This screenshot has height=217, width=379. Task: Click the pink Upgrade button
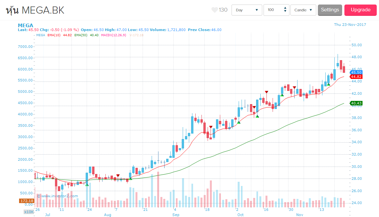360,10
